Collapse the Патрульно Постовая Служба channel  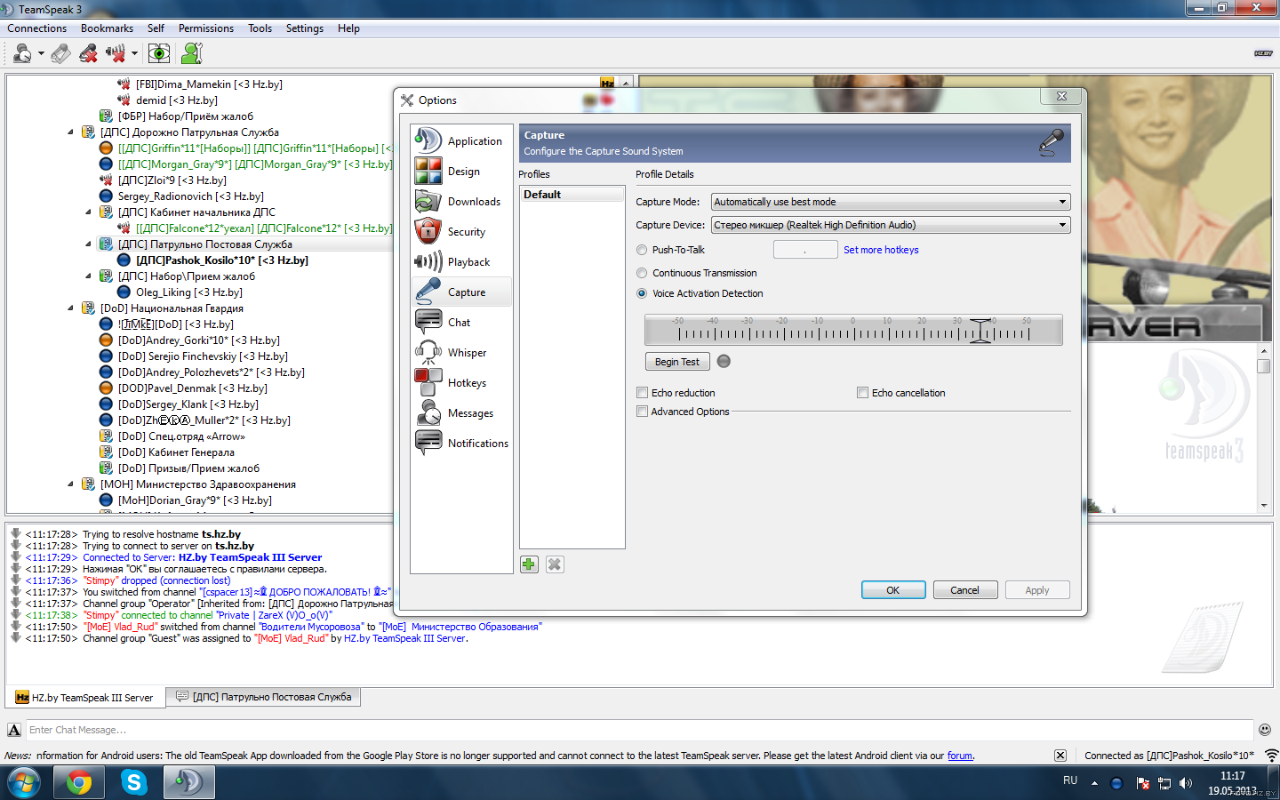(x=89, y=244)
